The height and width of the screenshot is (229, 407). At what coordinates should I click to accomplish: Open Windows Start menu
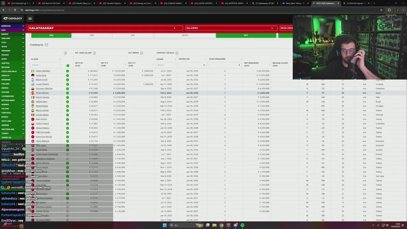click(x=165, y=225)
